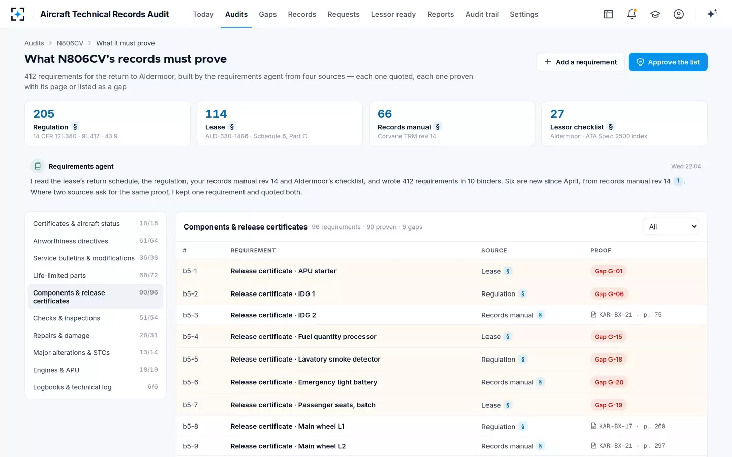Image resolution: width=732 pixels, height=457 pixels.
Task: Open the Audit trail tab
Action: coord(482,14)
